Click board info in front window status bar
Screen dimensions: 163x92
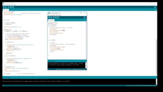70,69
